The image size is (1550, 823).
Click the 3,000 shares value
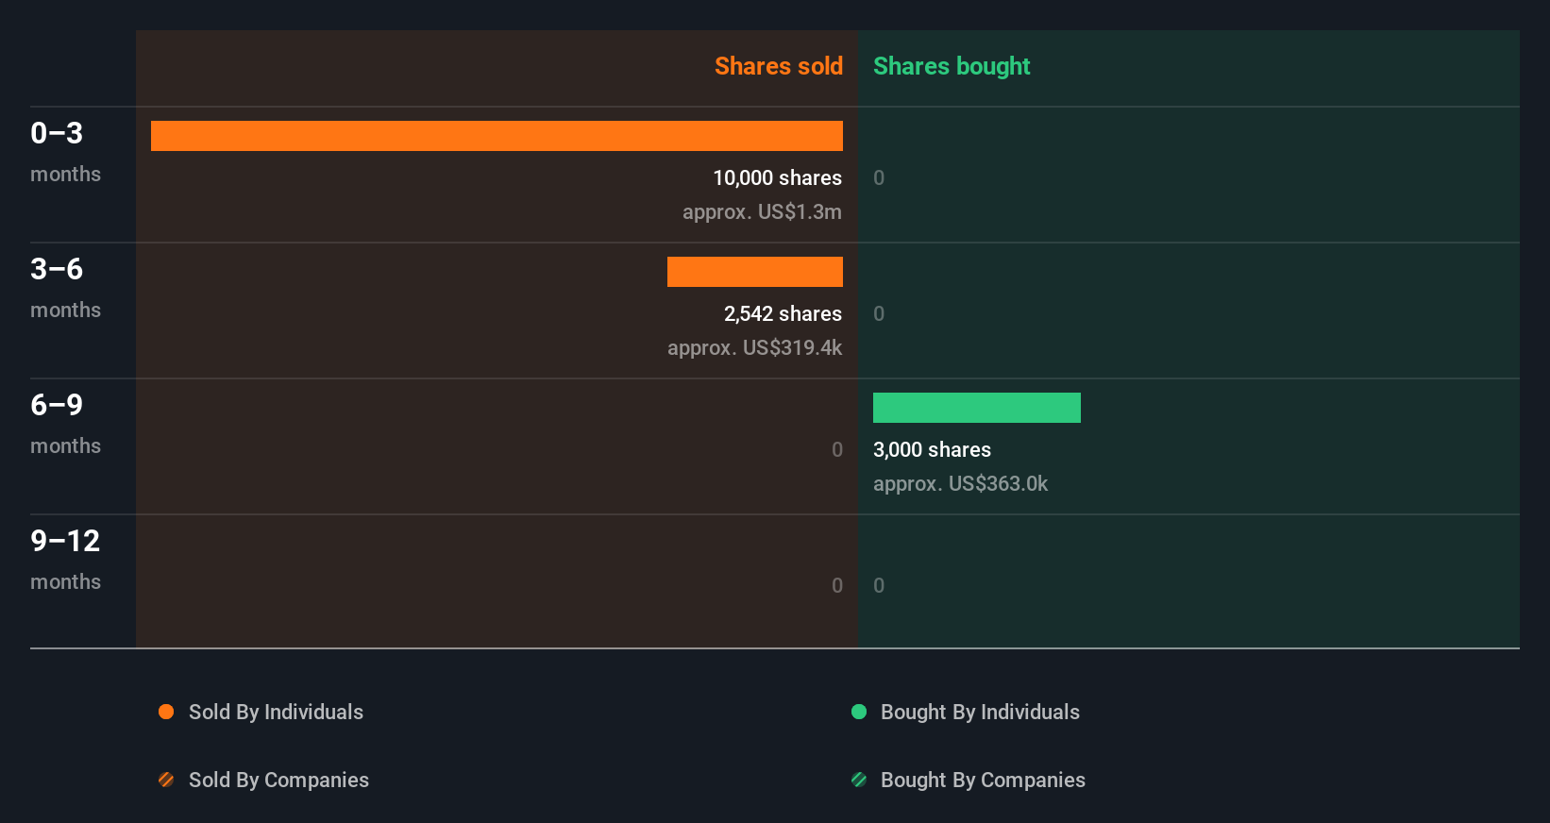pos(932,449)
